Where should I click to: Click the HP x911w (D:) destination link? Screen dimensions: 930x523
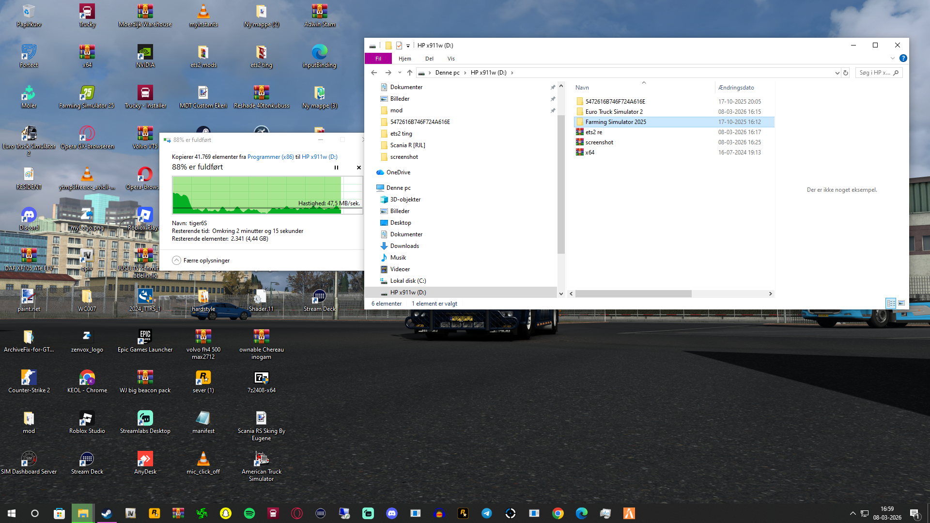(x=319, y=157)
